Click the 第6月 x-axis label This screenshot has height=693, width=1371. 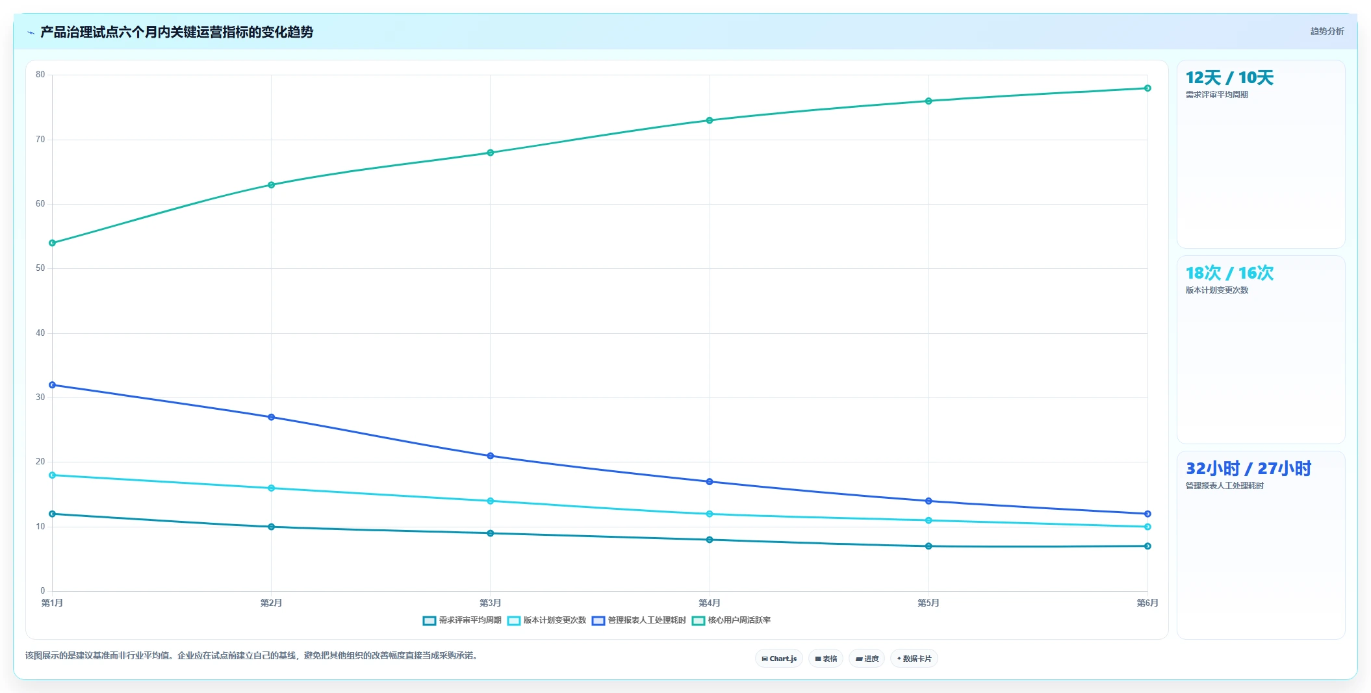point(1147,603)
